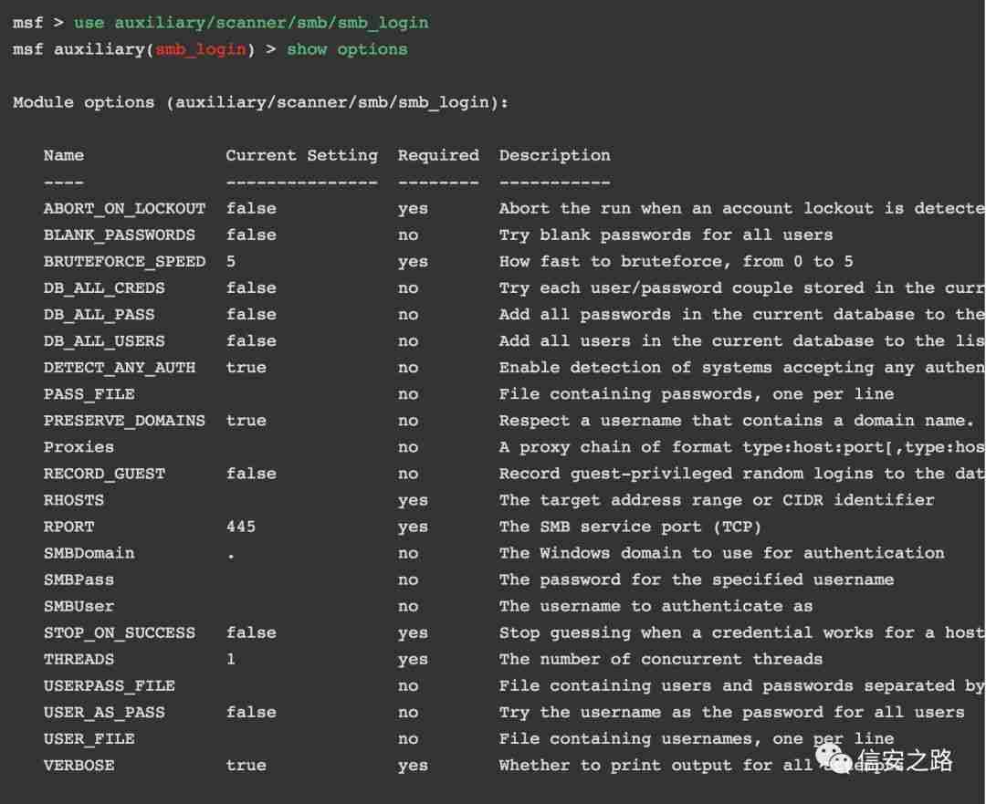Screen dimensions: 986x804
Task: Click the PASS_FILE option name
Action: tap(89, 394)
